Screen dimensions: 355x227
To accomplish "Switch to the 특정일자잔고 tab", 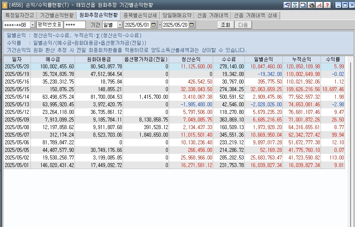I will tap(20, 15).
